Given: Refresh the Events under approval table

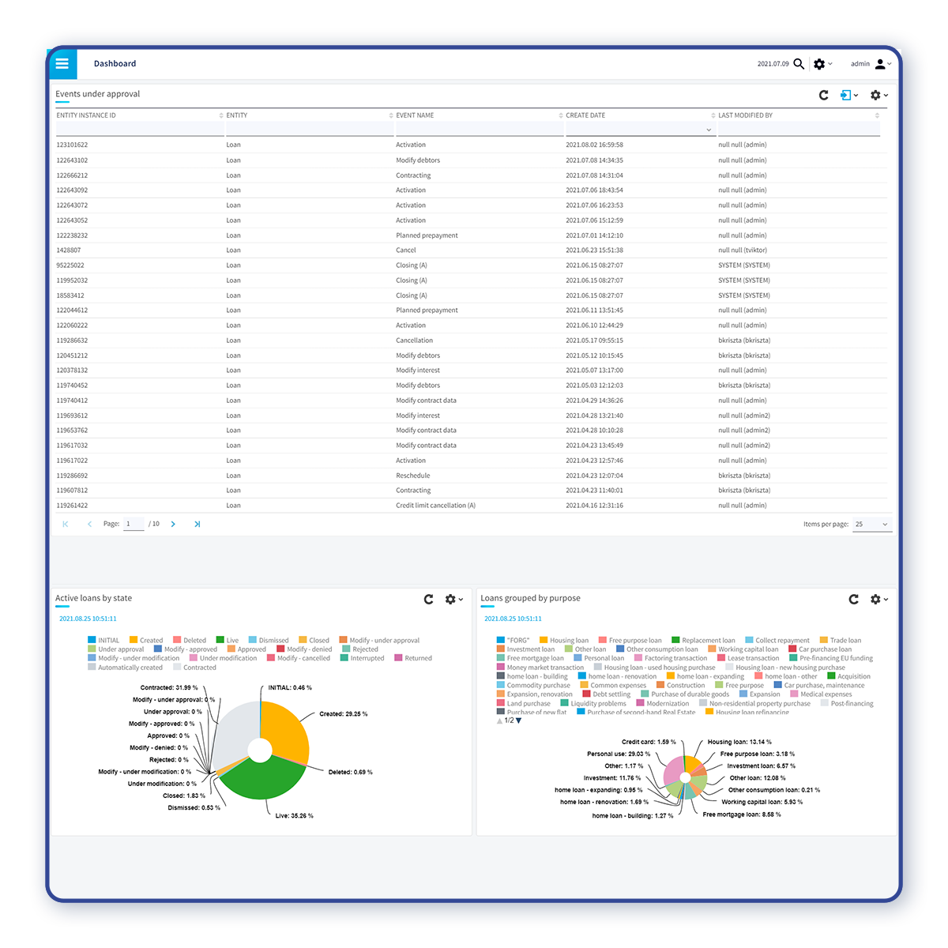Looking at the screenshot, I should (823, 95).
